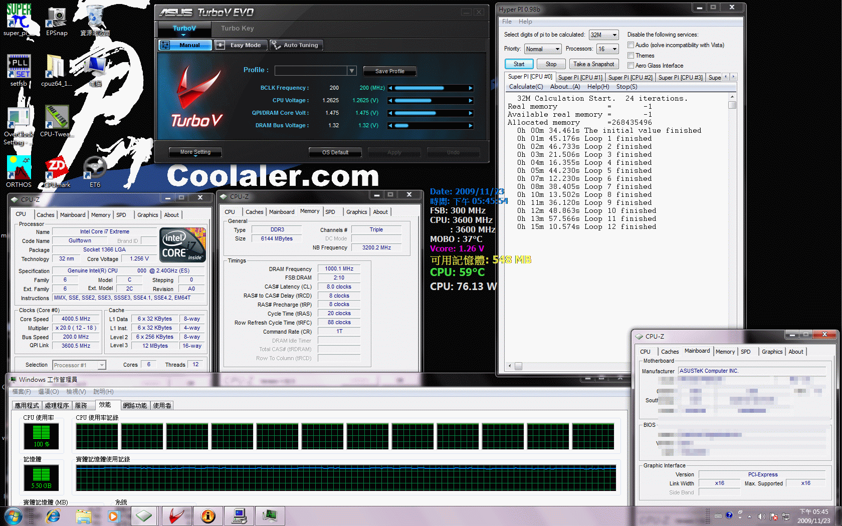Open Caches tab in left CPU-Z

coord(46,215)
